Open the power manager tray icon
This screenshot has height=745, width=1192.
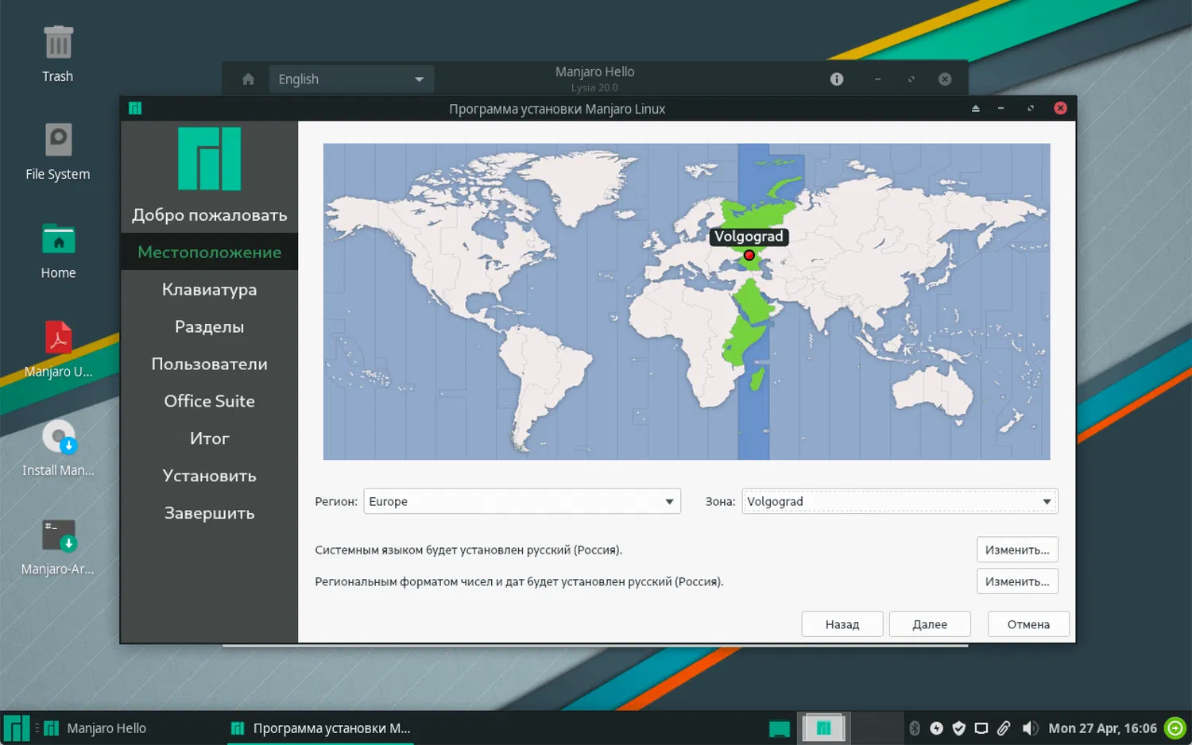tap(936, 728)
